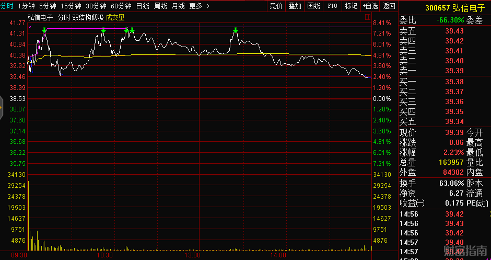The height and width of the screenshot is (260, 491).
Task: Click the 净资 value 6.27
Action: [456, 194]
